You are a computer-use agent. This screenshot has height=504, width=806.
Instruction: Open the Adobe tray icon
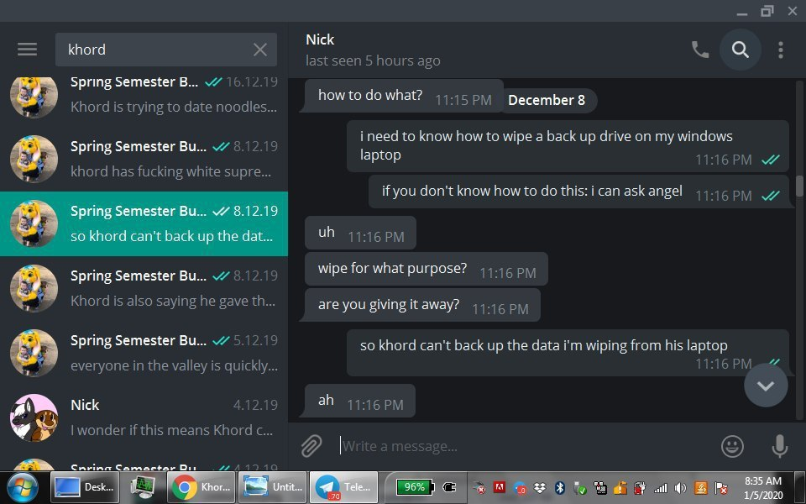point(499,487)
